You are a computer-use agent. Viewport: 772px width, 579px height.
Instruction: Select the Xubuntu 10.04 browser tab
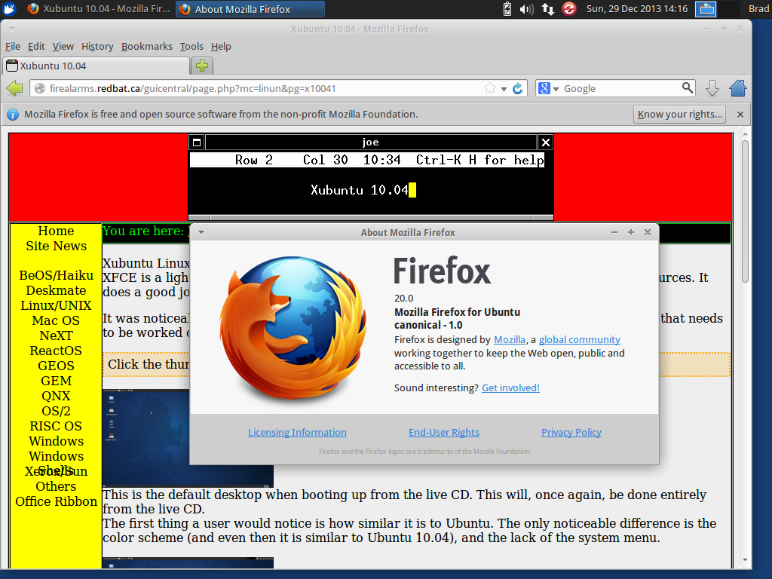[x=96, y=66]
